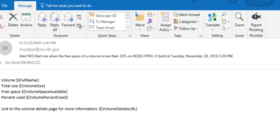This screenshot has width=280, height=128.
Task: Open Manage Quick Steps dialog launcher
Action: coord(130,36)
